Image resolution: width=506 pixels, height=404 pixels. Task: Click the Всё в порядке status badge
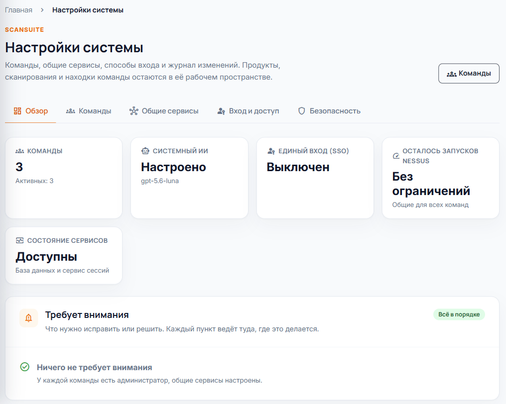coord(459,314)
